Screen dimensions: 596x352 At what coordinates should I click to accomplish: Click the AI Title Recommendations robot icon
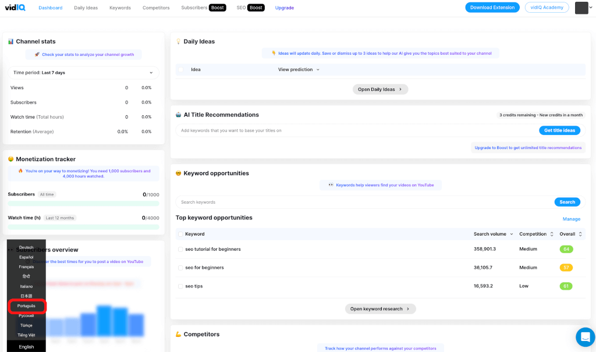tap(179, 115)
